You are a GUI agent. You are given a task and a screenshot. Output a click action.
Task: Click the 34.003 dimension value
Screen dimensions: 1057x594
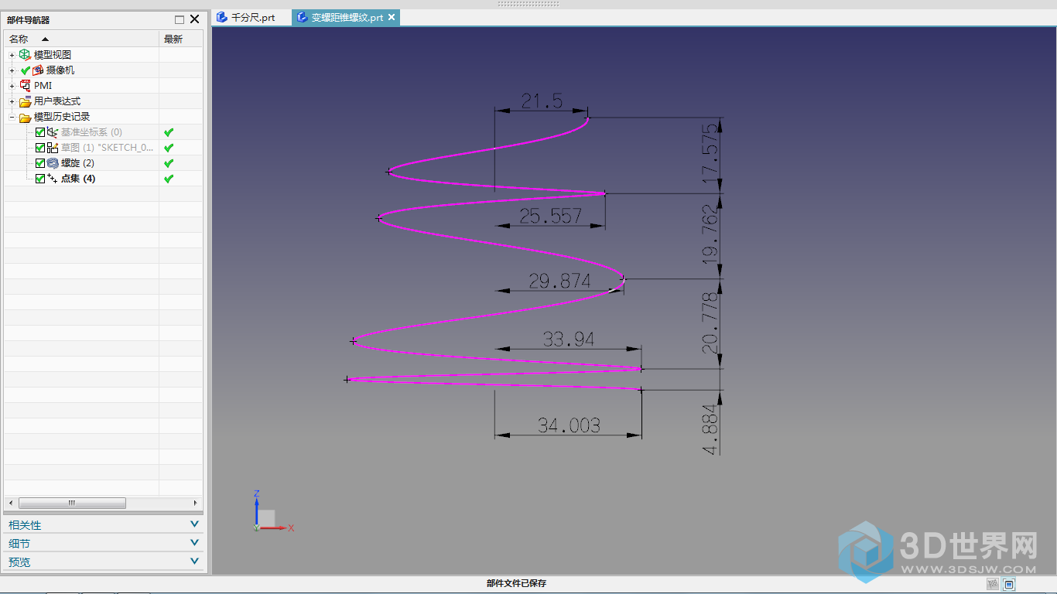(x=569, y=425)
